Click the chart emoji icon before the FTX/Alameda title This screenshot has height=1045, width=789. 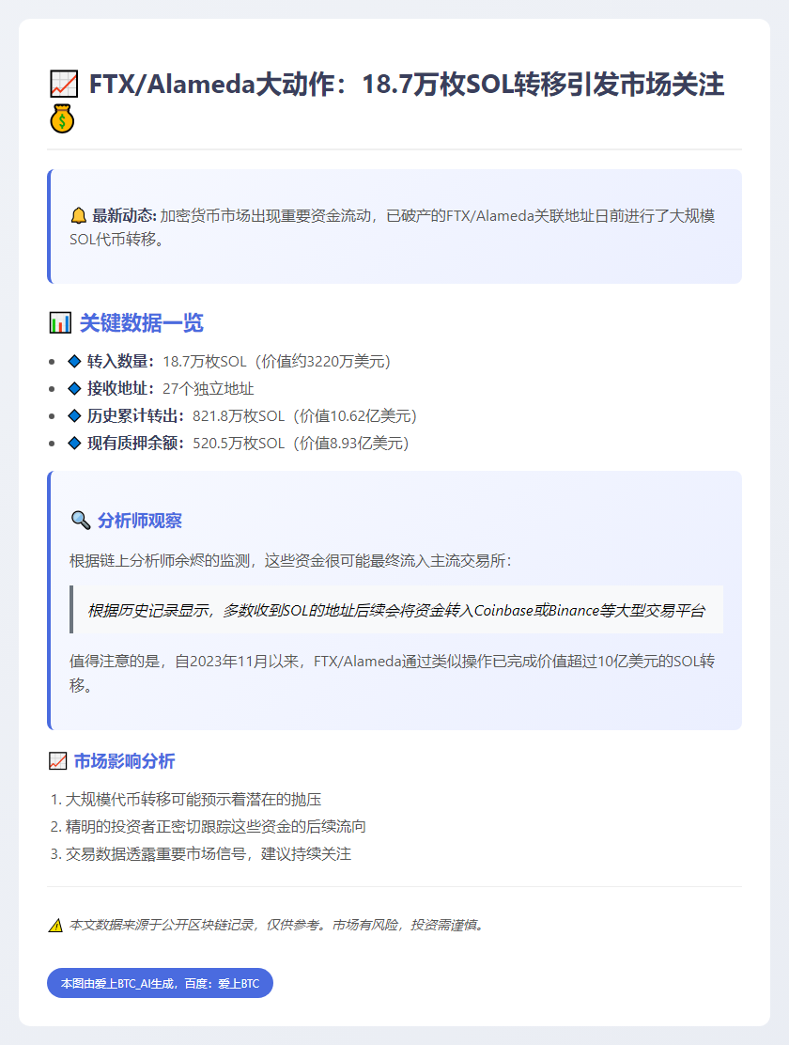[x=64, y=85]
